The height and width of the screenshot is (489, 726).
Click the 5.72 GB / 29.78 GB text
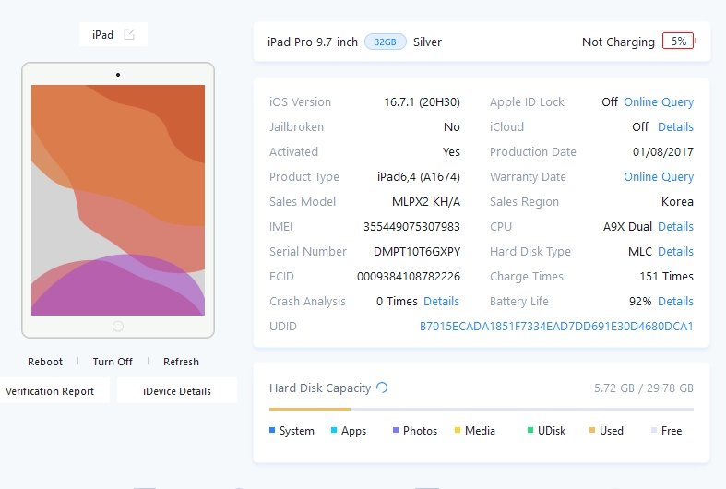tap(644, 388)
